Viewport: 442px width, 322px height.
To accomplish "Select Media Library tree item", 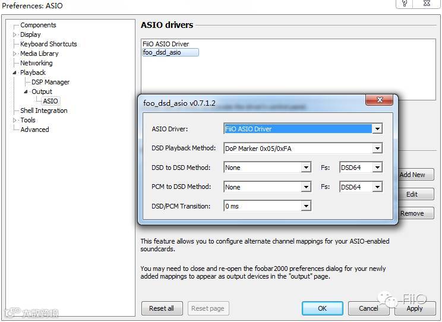I will tap(39, 53).
